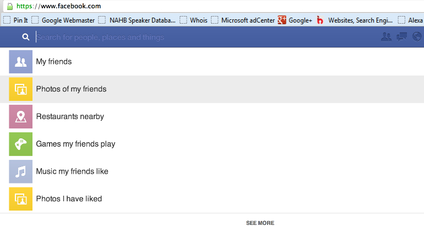Choose the Games my friends play suggestion
This screenshot has height=231, width=424.
(x=75, y=144)
